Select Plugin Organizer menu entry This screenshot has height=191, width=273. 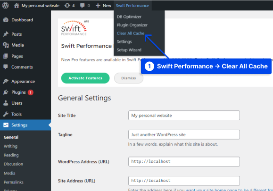pos(132,25)
